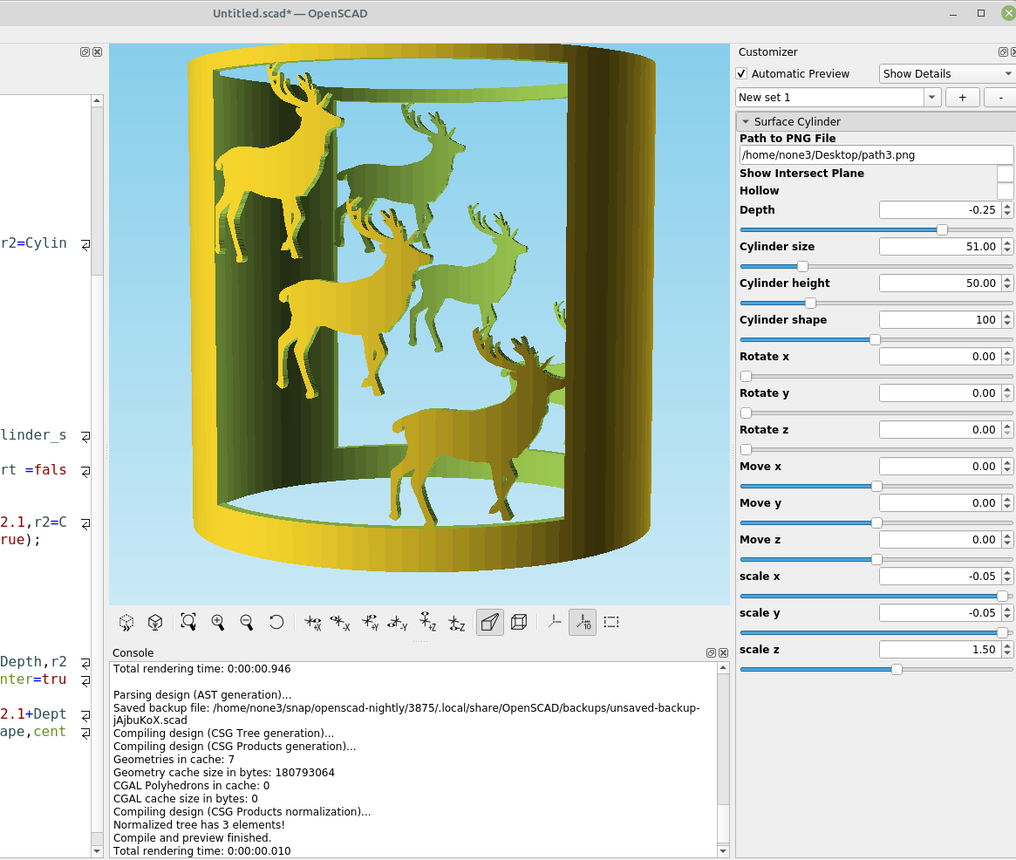Open the New set 1 preset dropdown
Image resolution: width=1016 pixels, height=860 pixels.
(x=931, y=97)
